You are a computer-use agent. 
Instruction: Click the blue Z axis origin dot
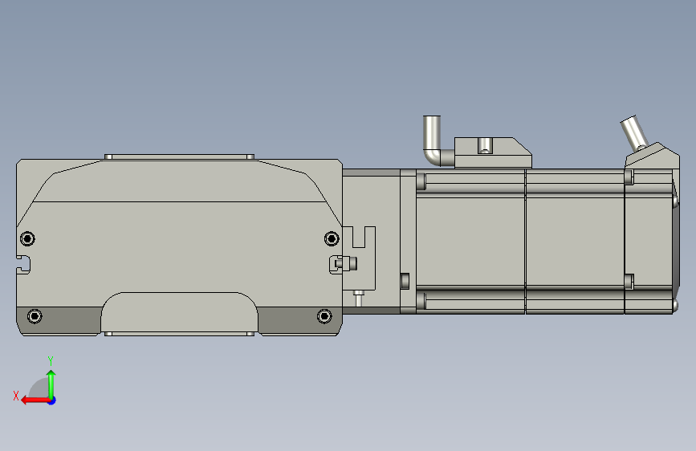click(x=52, y=400)
